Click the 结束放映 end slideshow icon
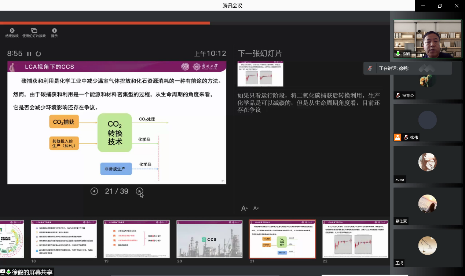Screen dimensions: 465x276 click(x=12, y=31)
